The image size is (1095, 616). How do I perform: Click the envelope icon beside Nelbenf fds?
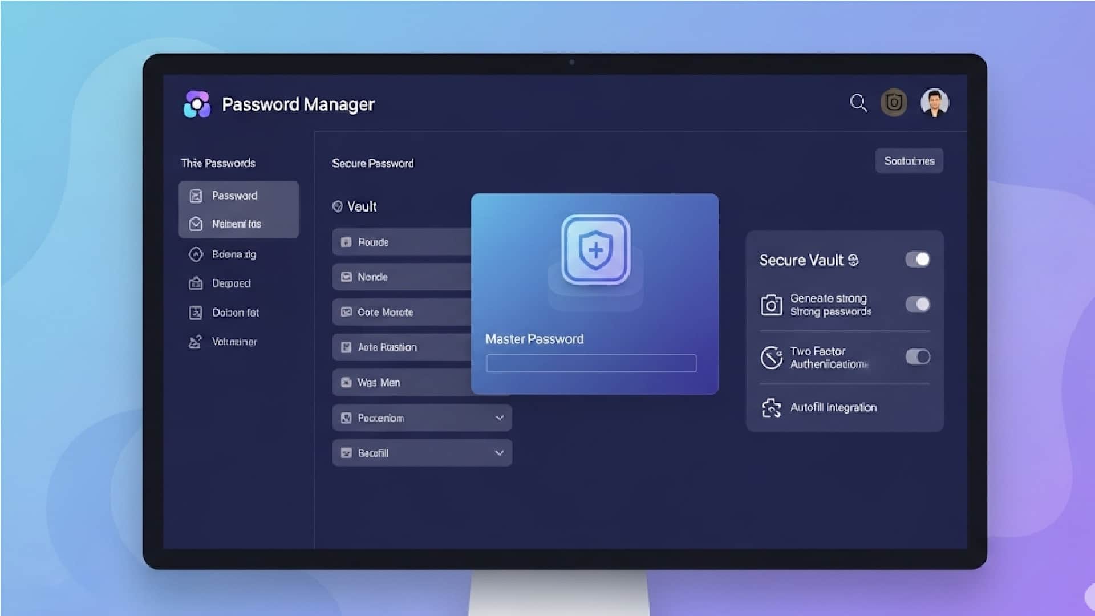coord(196,224)
